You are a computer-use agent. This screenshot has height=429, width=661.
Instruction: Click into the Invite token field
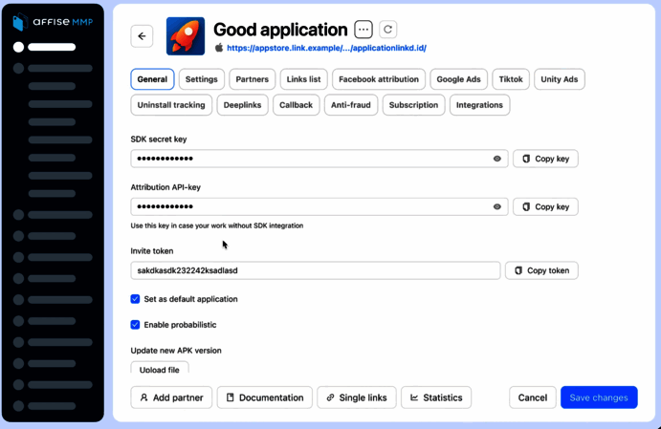pyautogui.click(x=316, y=270)
